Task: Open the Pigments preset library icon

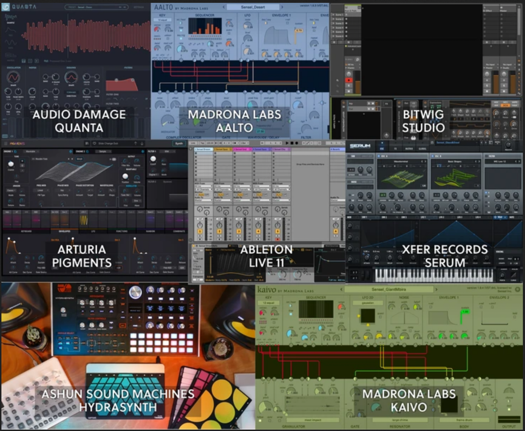Action: pos(87,144)
